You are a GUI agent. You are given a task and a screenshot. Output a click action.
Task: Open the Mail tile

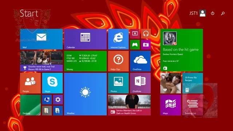(x=41, y=39)
